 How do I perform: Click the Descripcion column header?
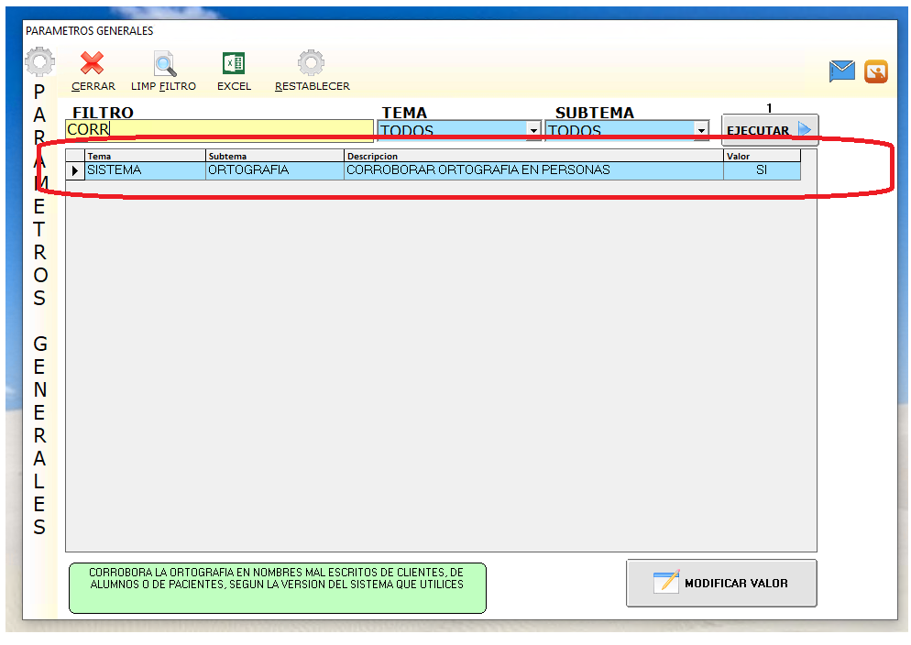click(x=532, y=156)
